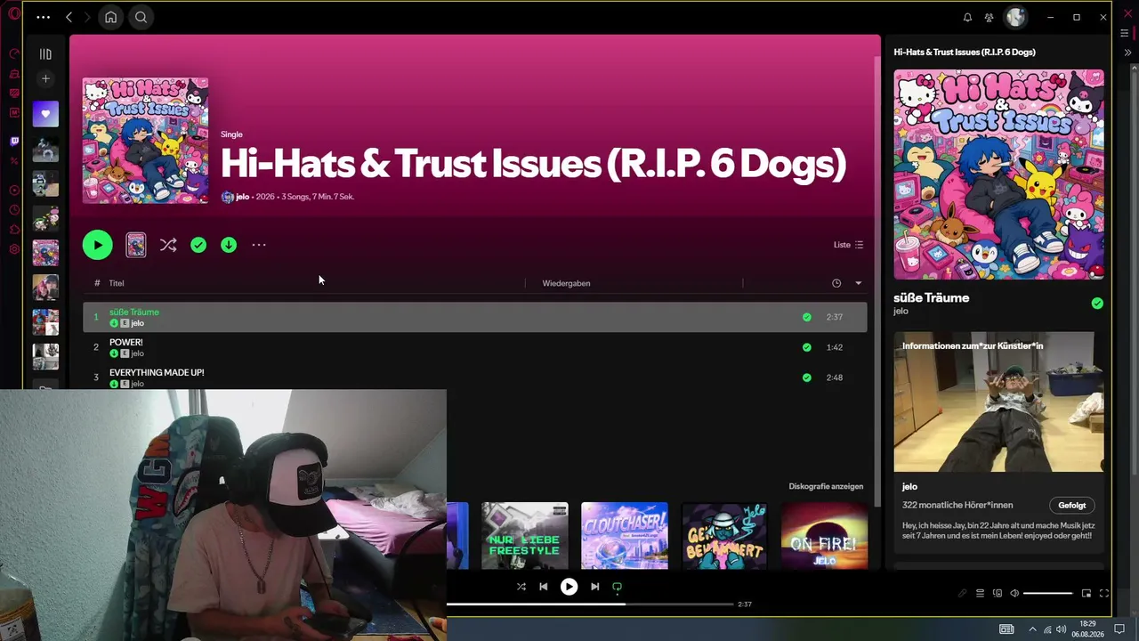Sort by the Titel column header
The height and width of the screenshot is (641, 1139).
[117, 283]
